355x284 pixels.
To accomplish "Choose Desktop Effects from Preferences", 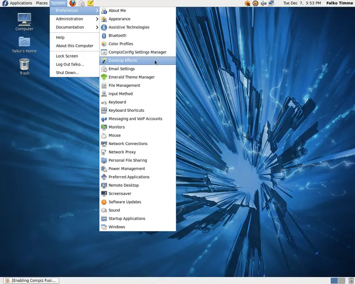I will point(138,60).
